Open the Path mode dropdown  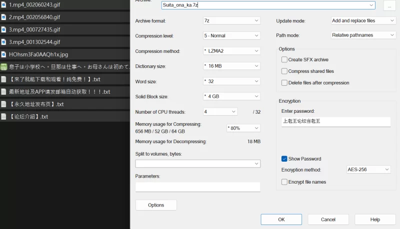[x=363, y=35]
